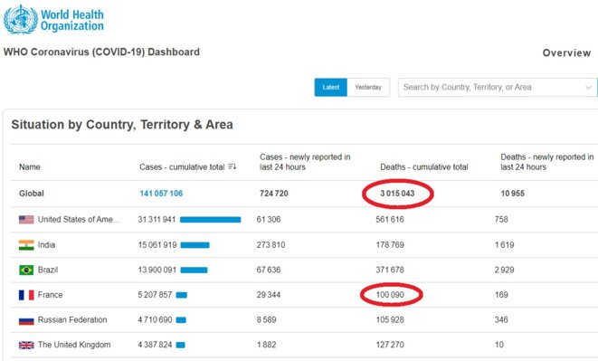Click global new cases value 724 720

274,194
